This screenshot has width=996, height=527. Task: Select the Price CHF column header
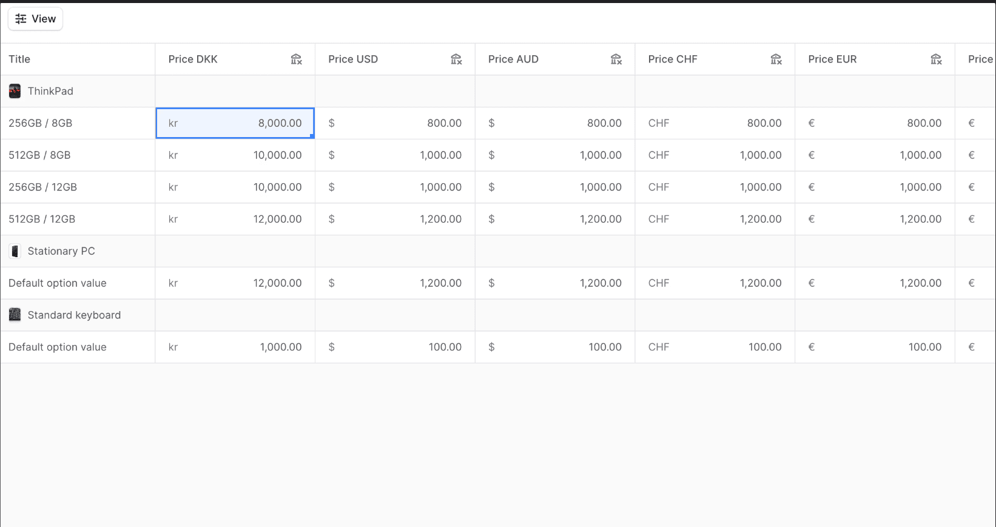(716, 59)
